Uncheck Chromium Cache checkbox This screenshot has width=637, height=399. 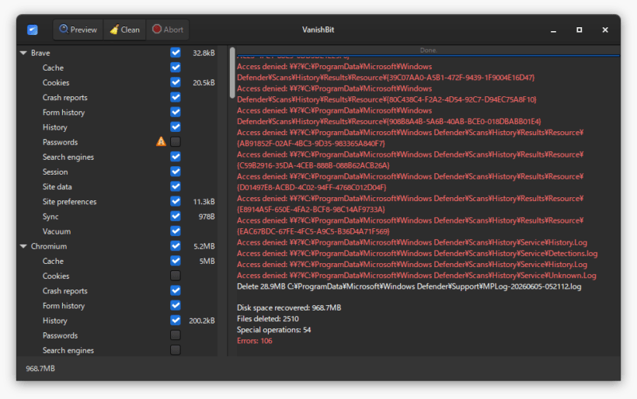coord(176,261)
